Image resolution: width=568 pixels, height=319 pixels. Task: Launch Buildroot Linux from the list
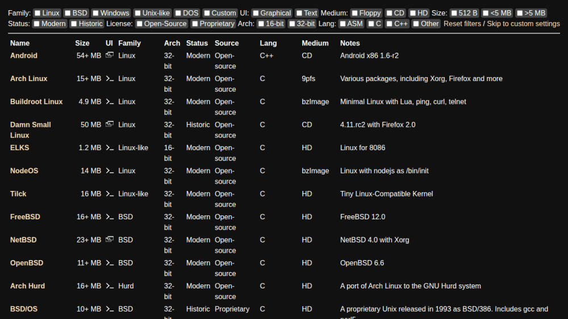point(36,102)
